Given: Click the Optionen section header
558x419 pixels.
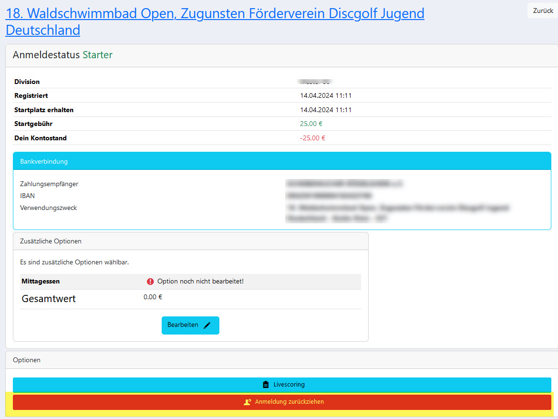Looking at the screenshot, I should coord(282,360).
